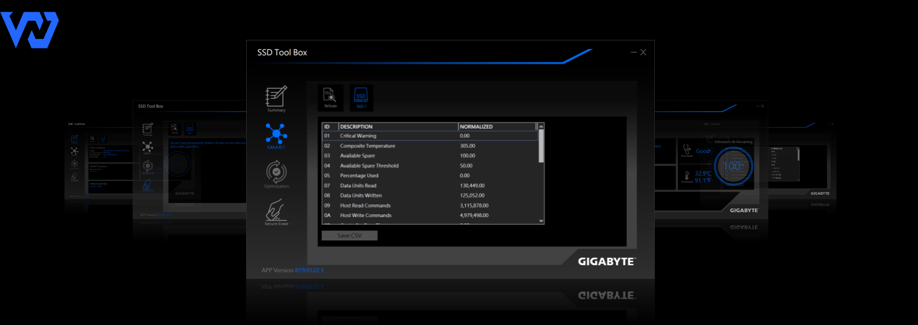Viewport: 918px width, 325px height.
Task: Select the SSD drive icon in the background Secure Erase window
Action: [190, 128]
